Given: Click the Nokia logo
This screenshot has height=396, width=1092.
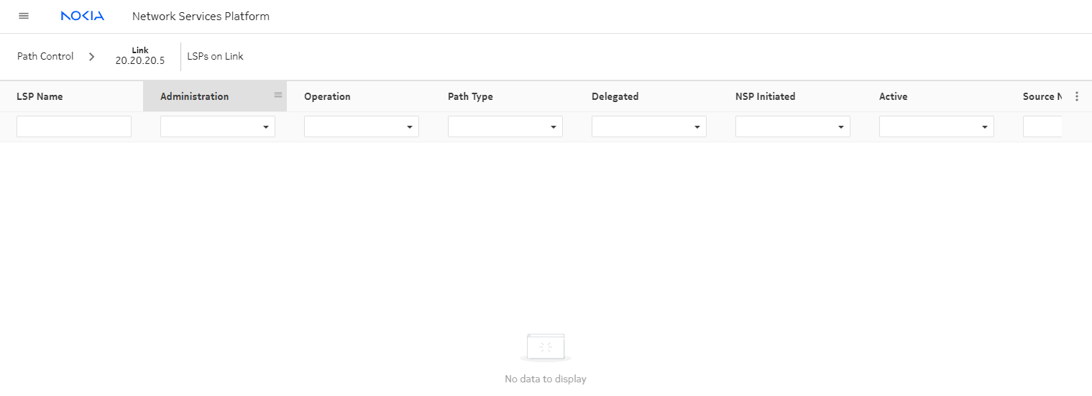Looking at the screenshot, I should (x=82, y=16).
